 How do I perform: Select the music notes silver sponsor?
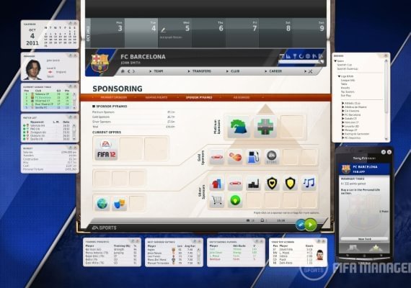[309, 183]
